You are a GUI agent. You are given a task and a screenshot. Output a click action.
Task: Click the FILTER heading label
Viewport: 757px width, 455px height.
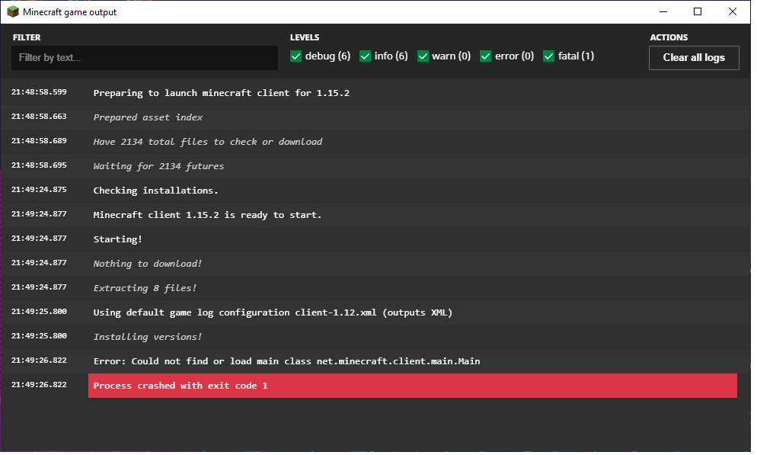pyautogui.click(x=27, y=37)
